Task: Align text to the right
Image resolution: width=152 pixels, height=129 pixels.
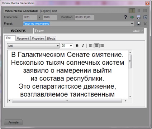Action: [102, 46]
